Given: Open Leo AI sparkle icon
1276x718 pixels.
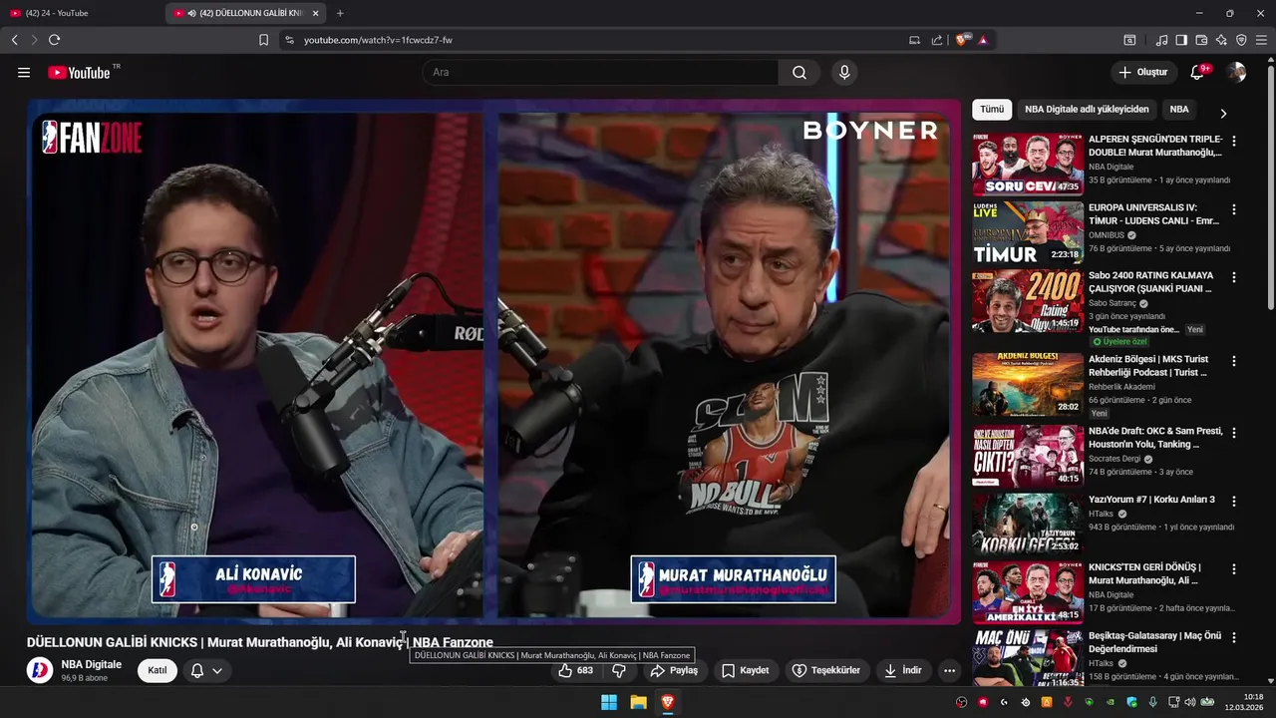Looking at the screenshot, I should (x=1221, y=40).
